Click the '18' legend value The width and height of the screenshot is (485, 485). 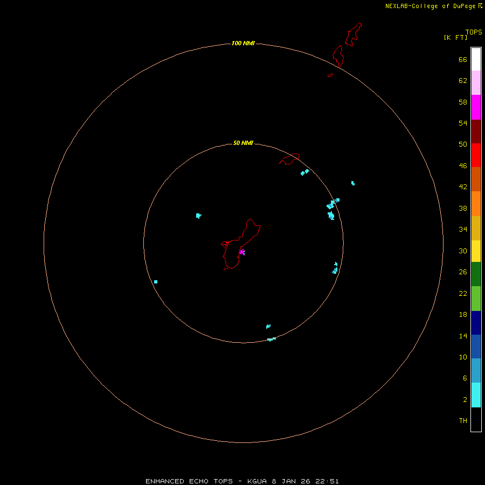coord(463,315)
